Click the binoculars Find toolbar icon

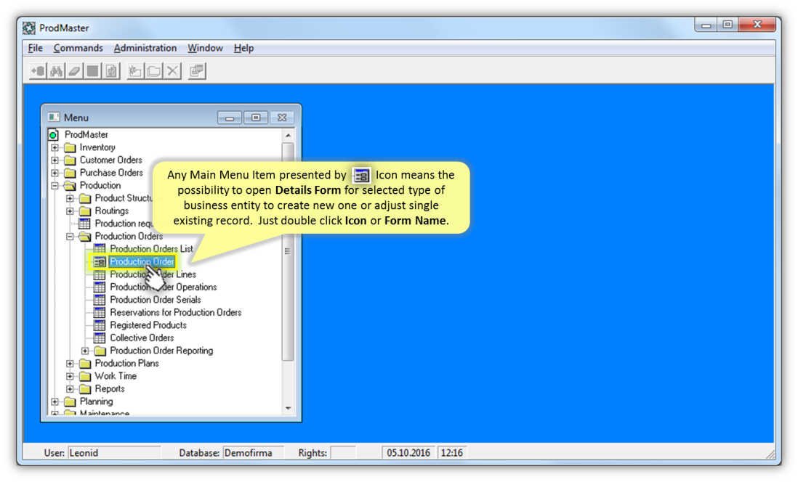[56, 71]
